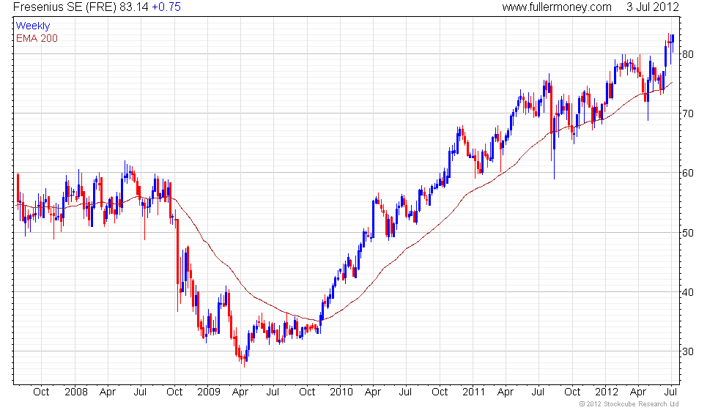Click the 80 price axis label

(688, 54)
